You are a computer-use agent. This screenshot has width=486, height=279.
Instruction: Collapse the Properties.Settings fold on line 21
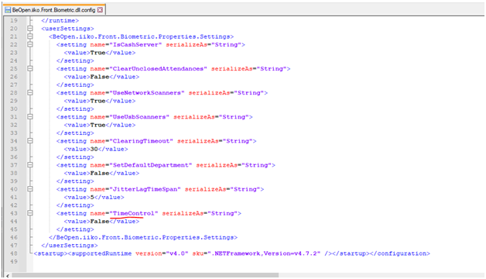(29, 36)
